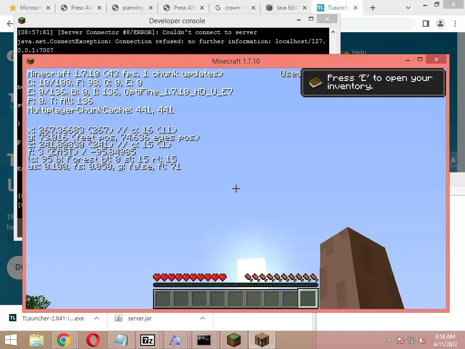This screenshot has height=349, width=465.
Task: Show hidden system tray icons
Action: coord(389,340)
